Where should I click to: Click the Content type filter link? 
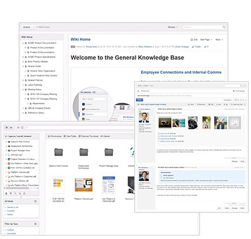tap(10, 230)
